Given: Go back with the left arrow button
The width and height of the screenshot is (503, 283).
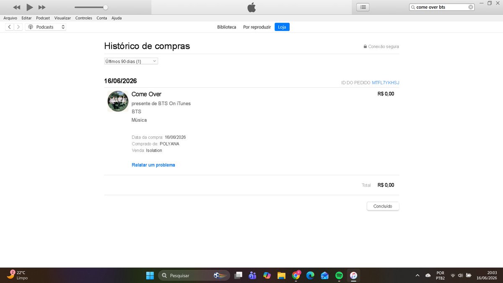Looking at the screenshot, I should [10, 27].
